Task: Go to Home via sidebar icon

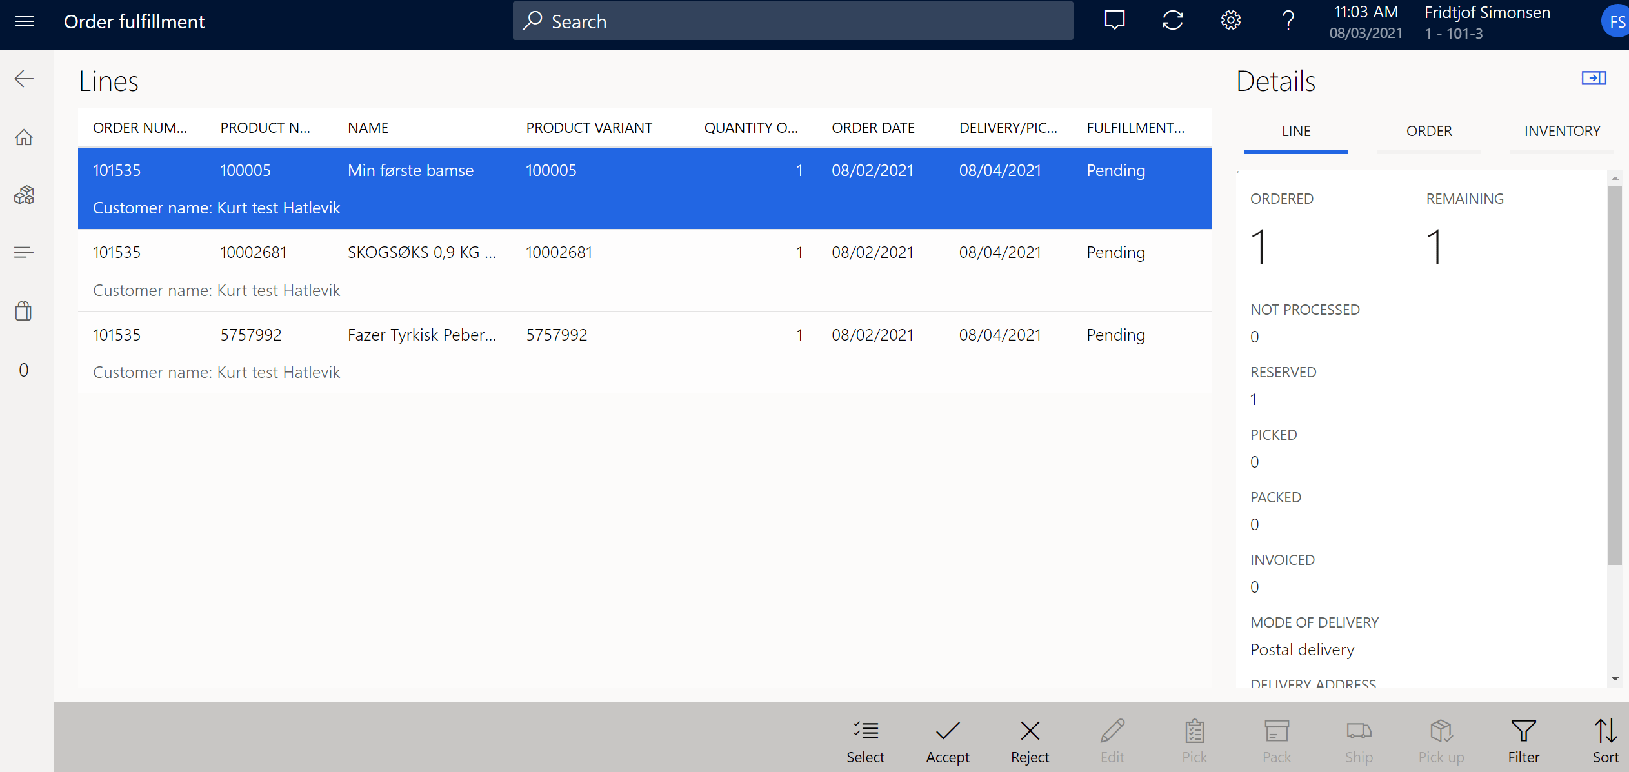Action: [x=25, y=137]
